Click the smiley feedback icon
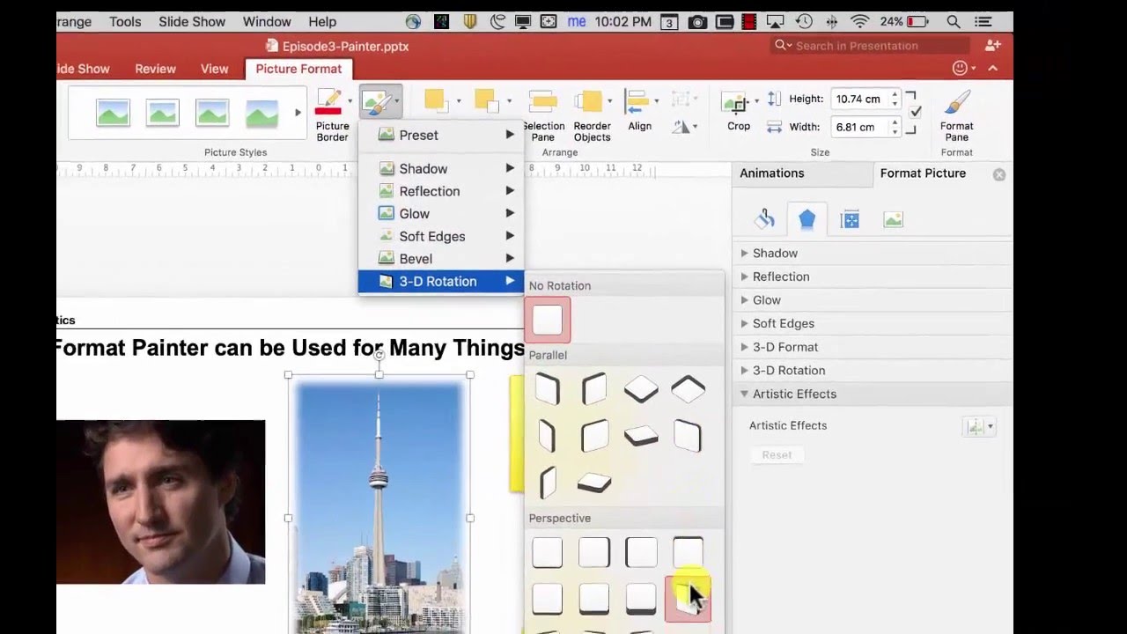Viewport: 1127px width, 634px height. (960, 68)
